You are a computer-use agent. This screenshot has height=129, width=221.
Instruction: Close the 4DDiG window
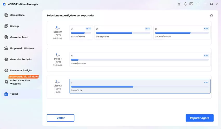coord(217,4)
